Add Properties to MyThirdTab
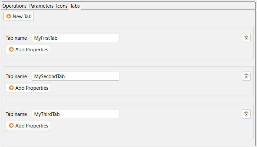 (28, 126)
